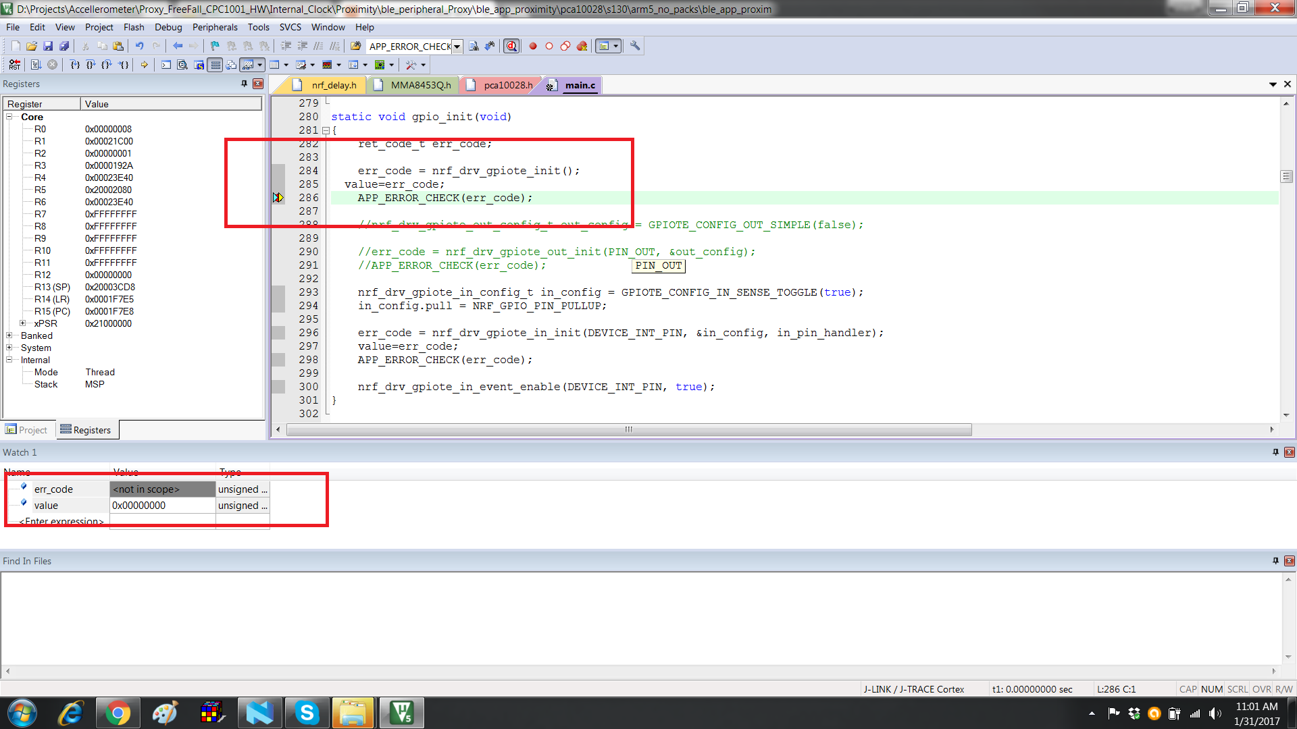Open the Peripherals menu
The height and width of the screenshot is (729, 1297).
coord(215,27)
